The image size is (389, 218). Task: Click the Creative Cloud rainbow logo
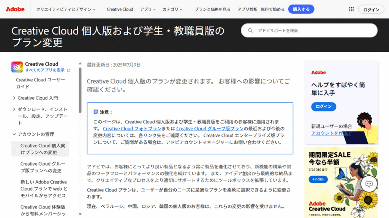[x=17, y=67]
